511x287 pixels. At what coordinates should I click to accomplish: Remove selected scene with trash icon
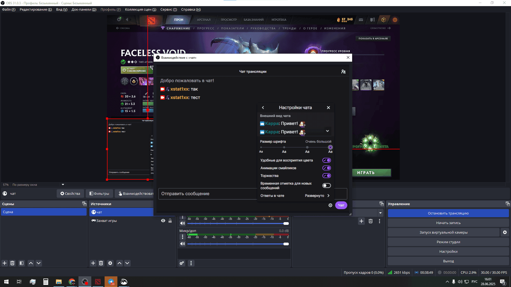click(13, 263)
